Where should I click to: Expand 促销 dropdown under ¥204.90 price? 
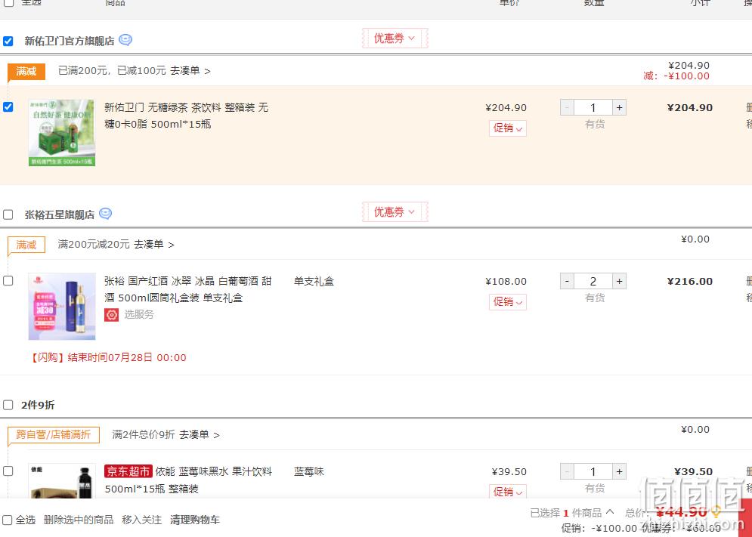(508, 128)
